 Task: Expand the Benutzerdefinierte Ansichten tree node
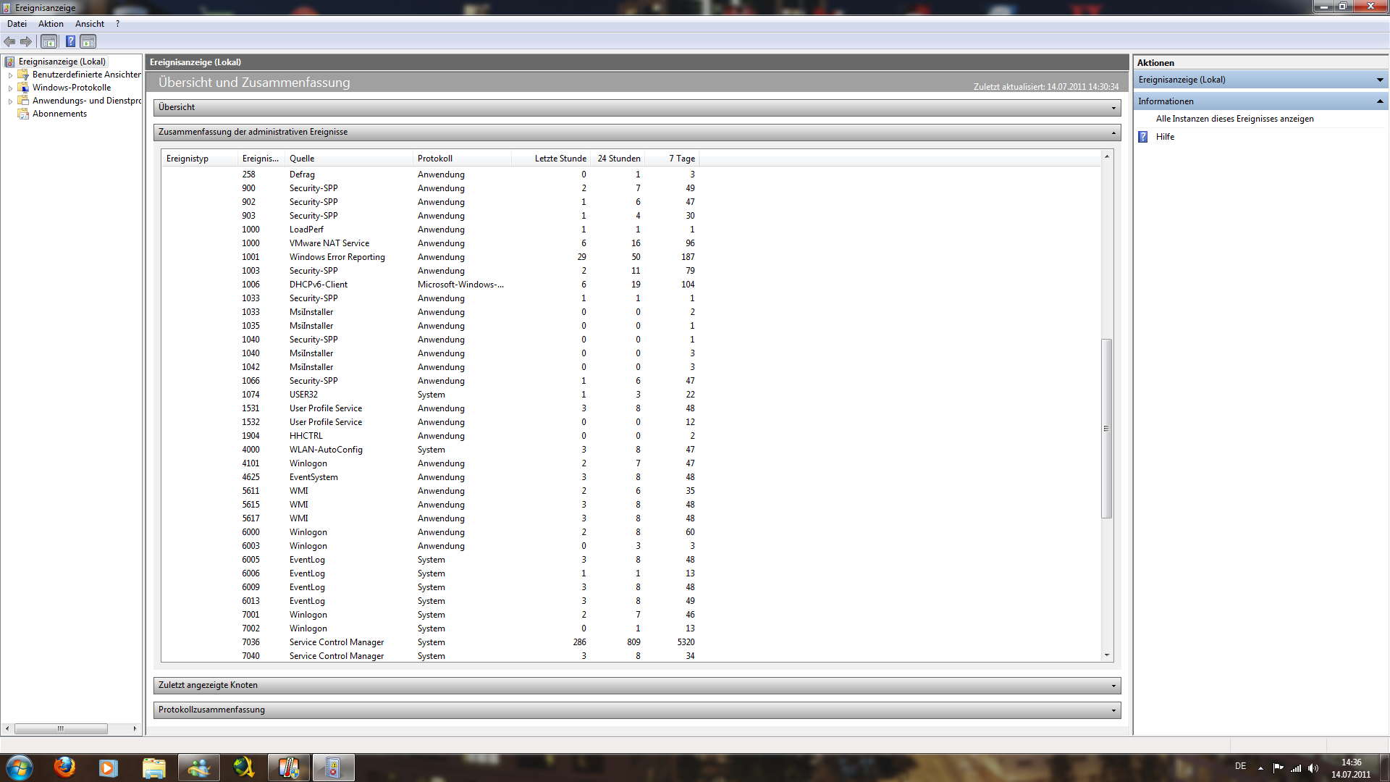pos(10,75)
